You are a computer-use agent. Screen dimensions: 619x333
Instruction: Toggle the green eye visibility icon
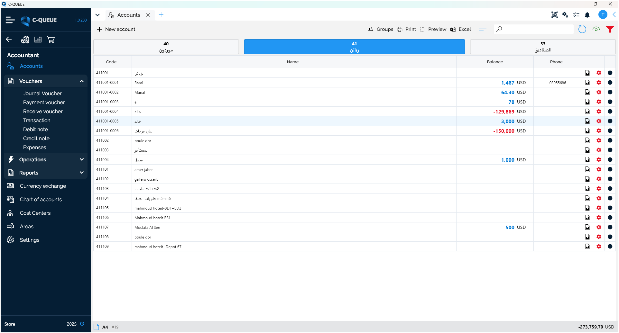596,29
